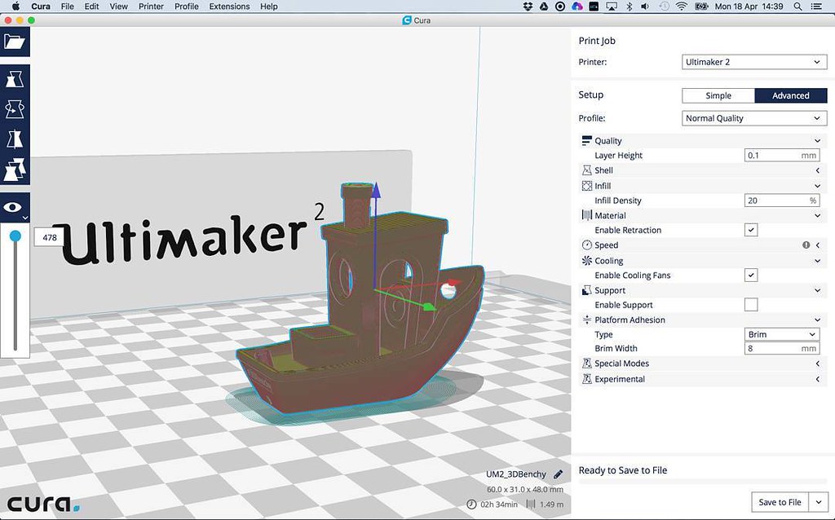The image size is (835, 520).
Task: Click the Infill Density input field
Action: [x=782, y=201]
